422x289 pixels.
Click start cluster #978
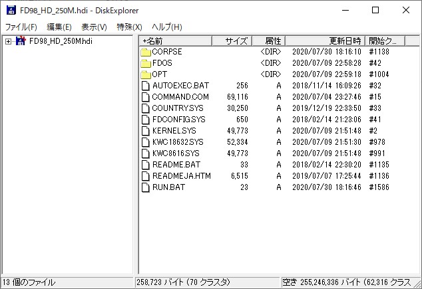377,142
